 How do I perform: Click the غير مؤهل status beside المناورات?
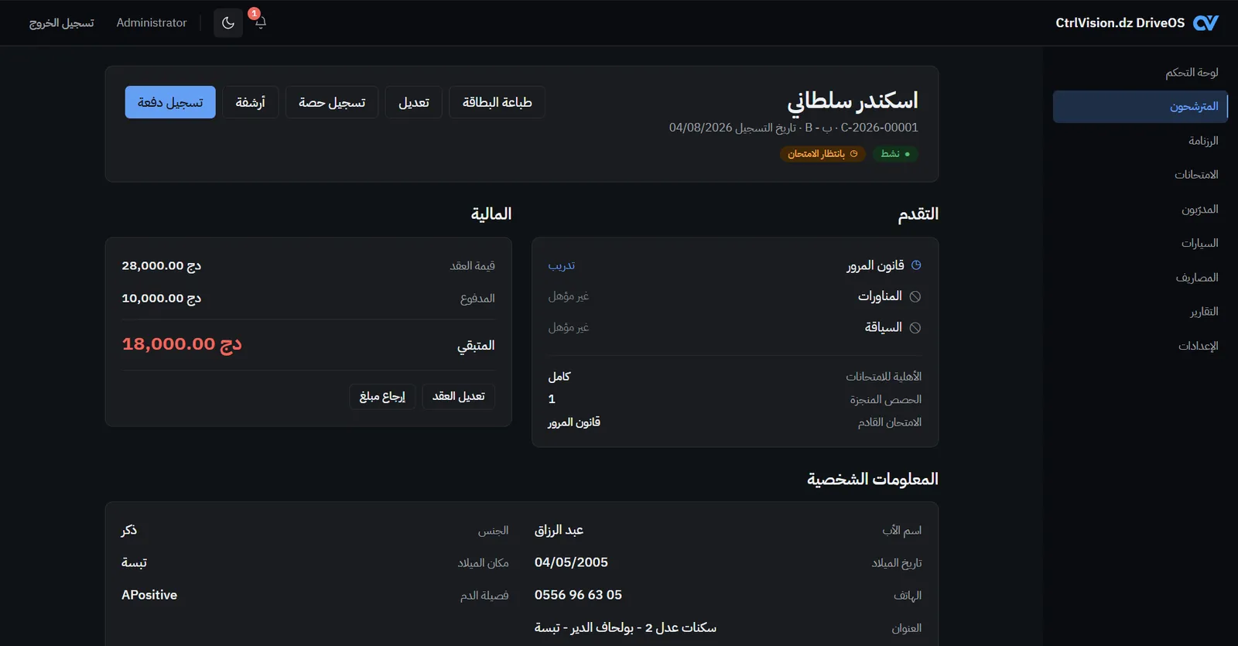(569, 296)
